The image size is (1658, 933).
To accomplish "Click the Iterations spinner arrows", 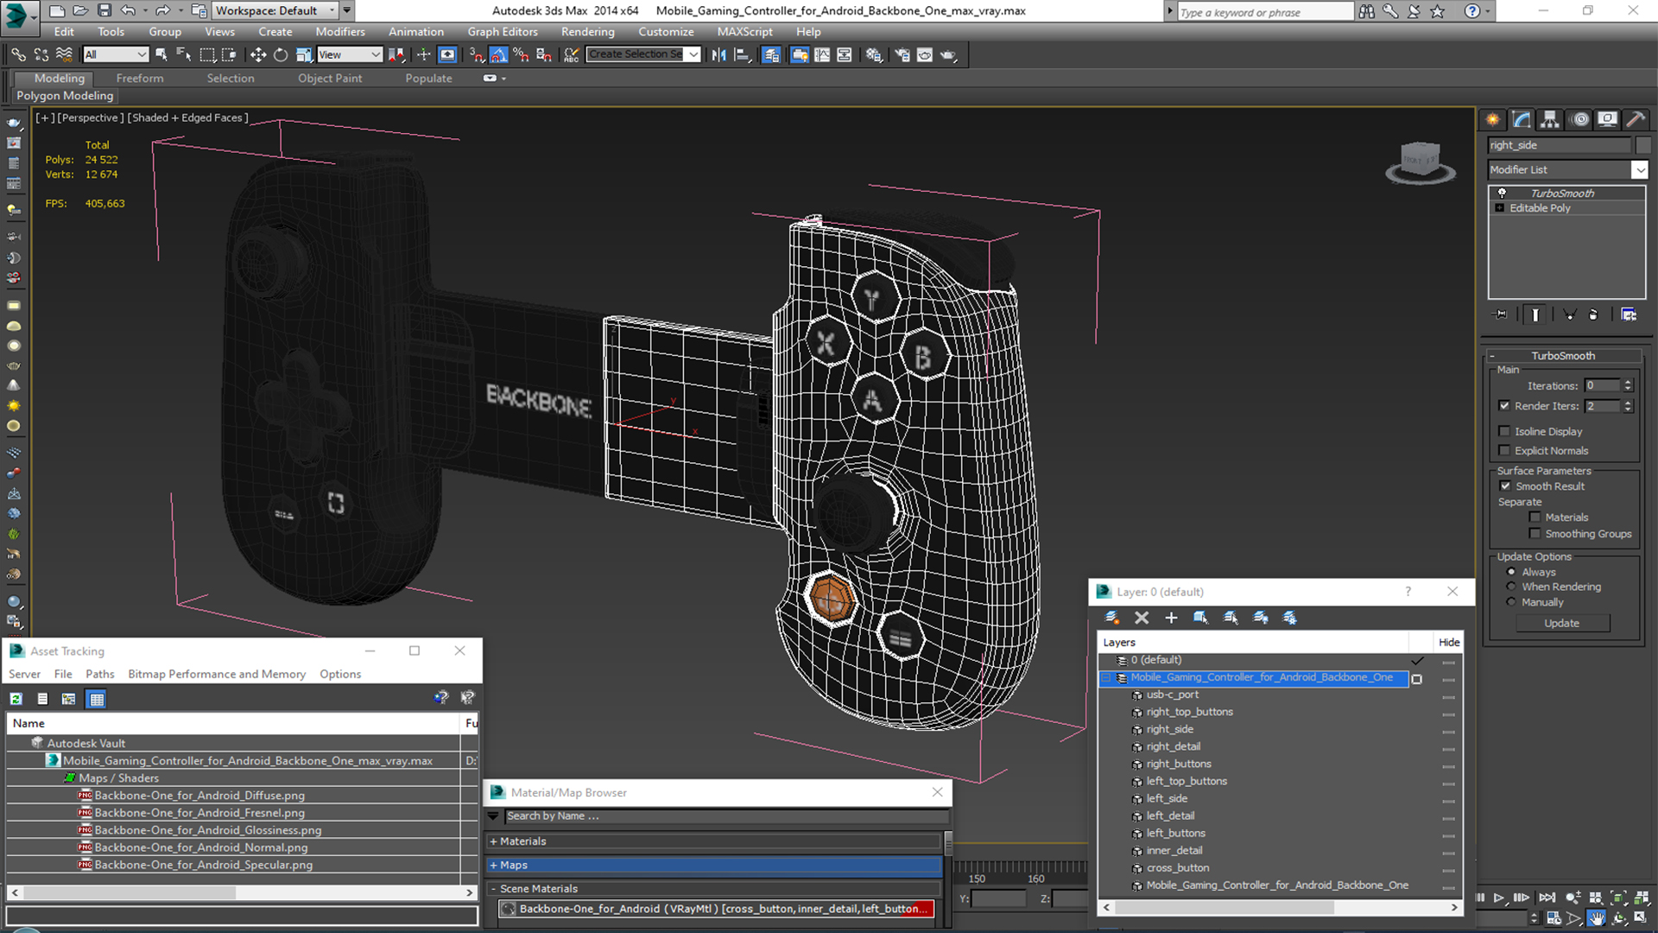I will tap(1628, 386).
